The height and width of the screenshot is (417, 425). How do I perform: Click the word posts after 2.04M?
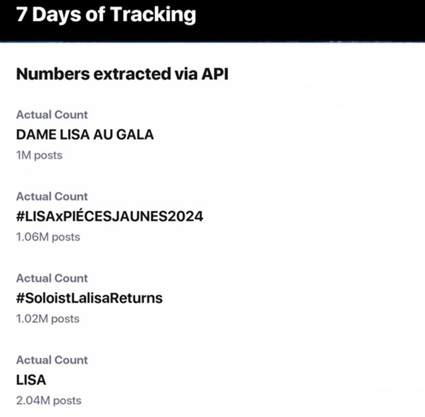click(x=66, y=401)
